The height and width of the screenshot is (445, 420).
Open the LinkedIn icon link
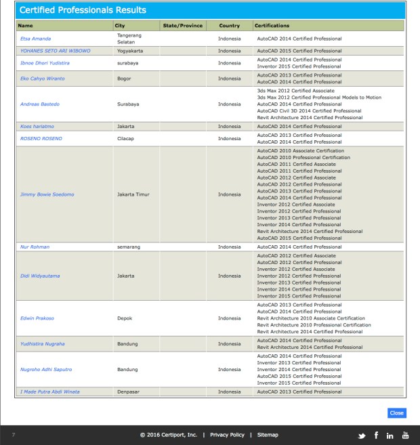(390, 435)
